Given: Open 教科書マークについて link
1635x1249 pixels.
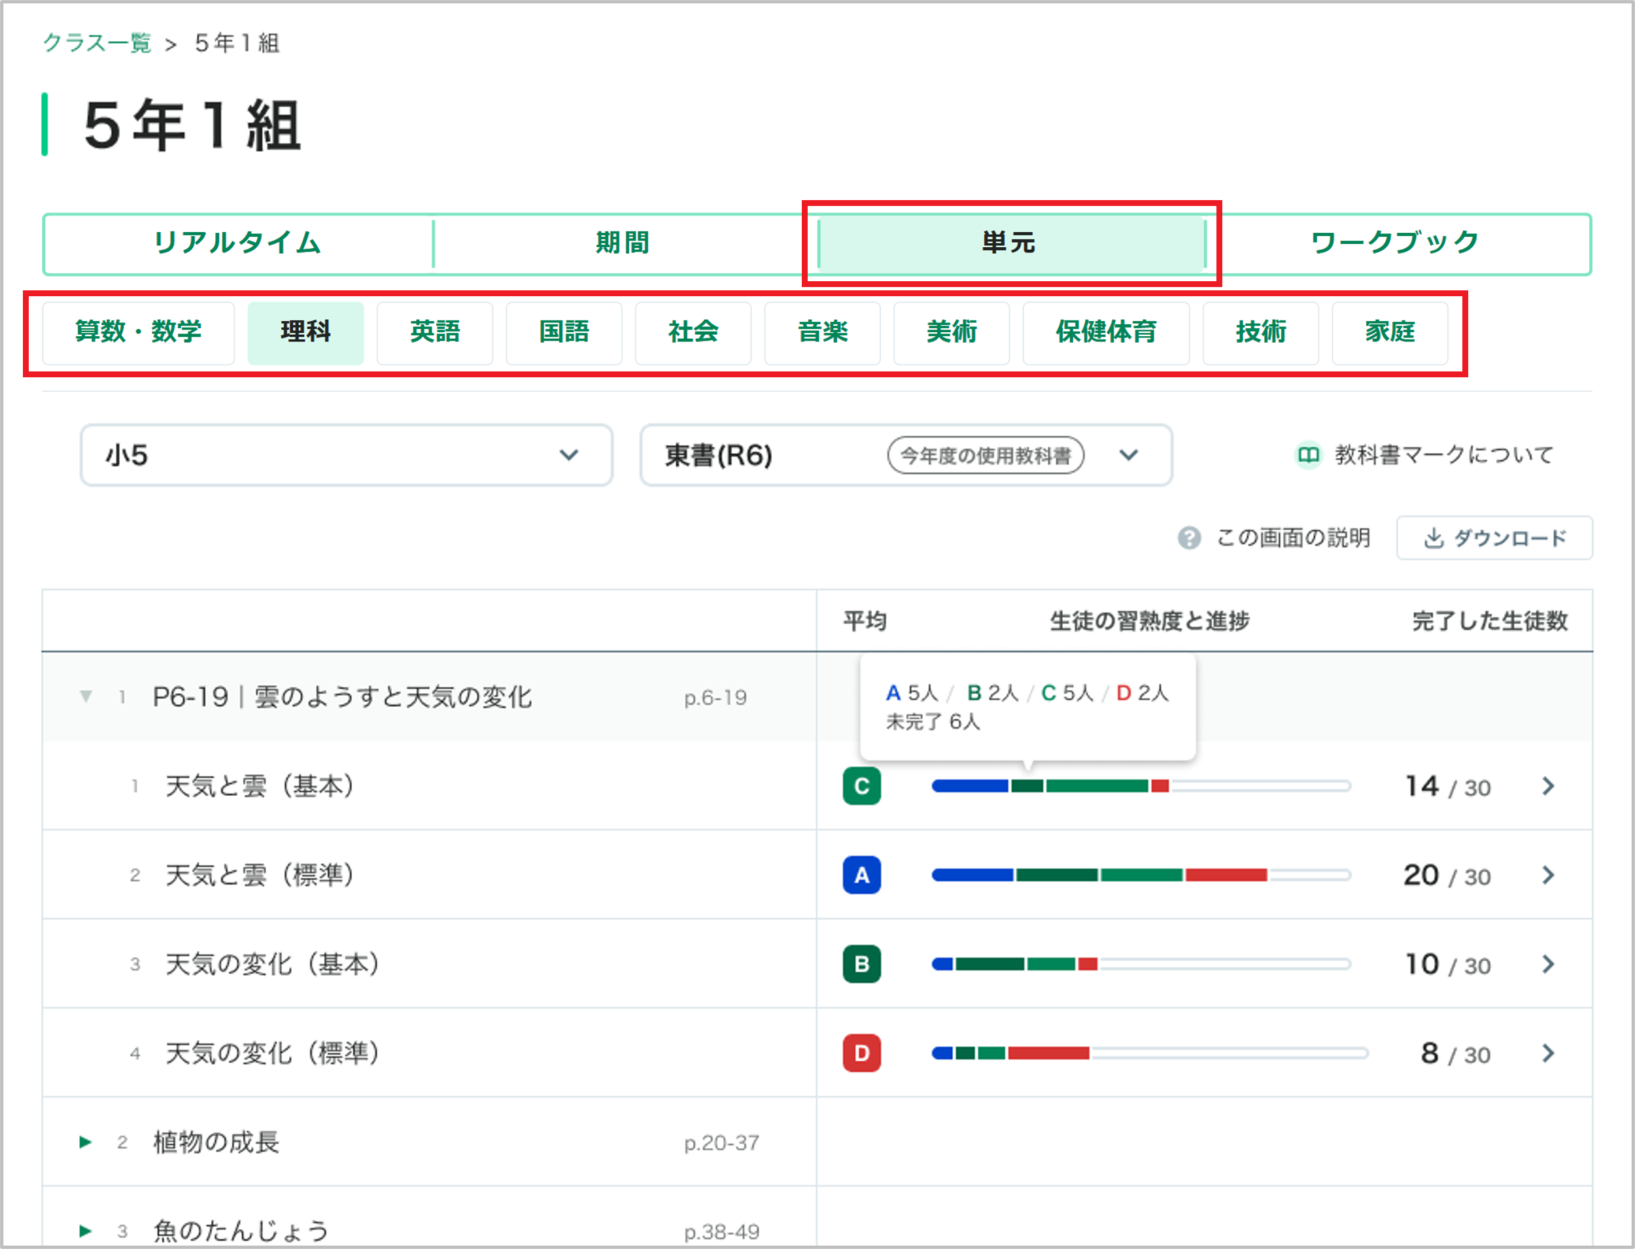Looking at the screenshot, I should (x=1445, y=454).
